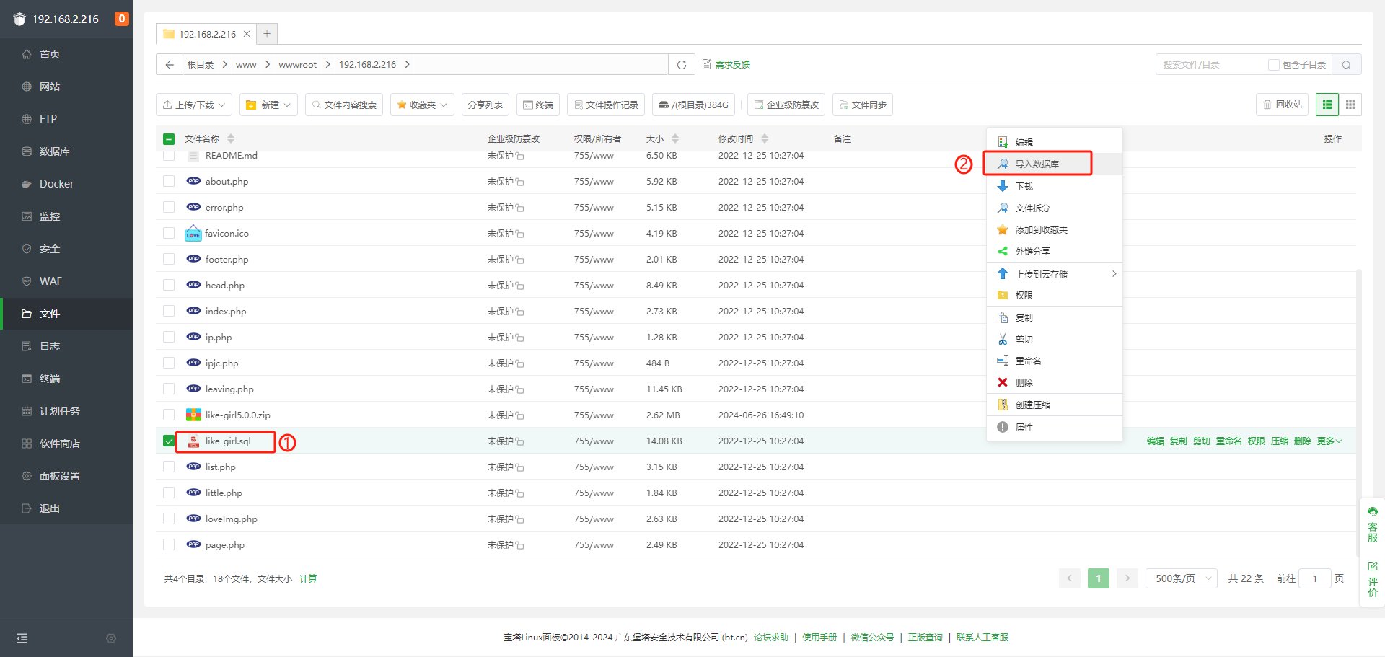Open the 分享列表 share list
Viewport: 1385px width, 657px height.
click(x=485, y=105)
